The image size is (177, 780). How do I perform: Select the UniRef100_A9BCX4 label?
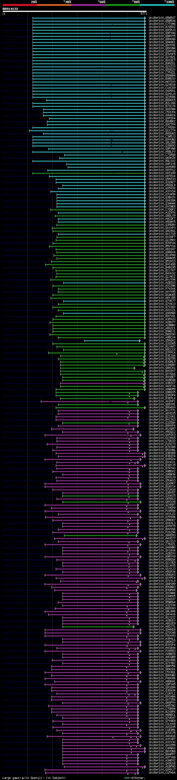click(x=162, y=338)
